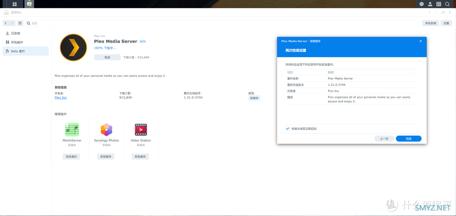Click the 其他信息 section label
Screen dimensions: 456x216
pos(61,87)
